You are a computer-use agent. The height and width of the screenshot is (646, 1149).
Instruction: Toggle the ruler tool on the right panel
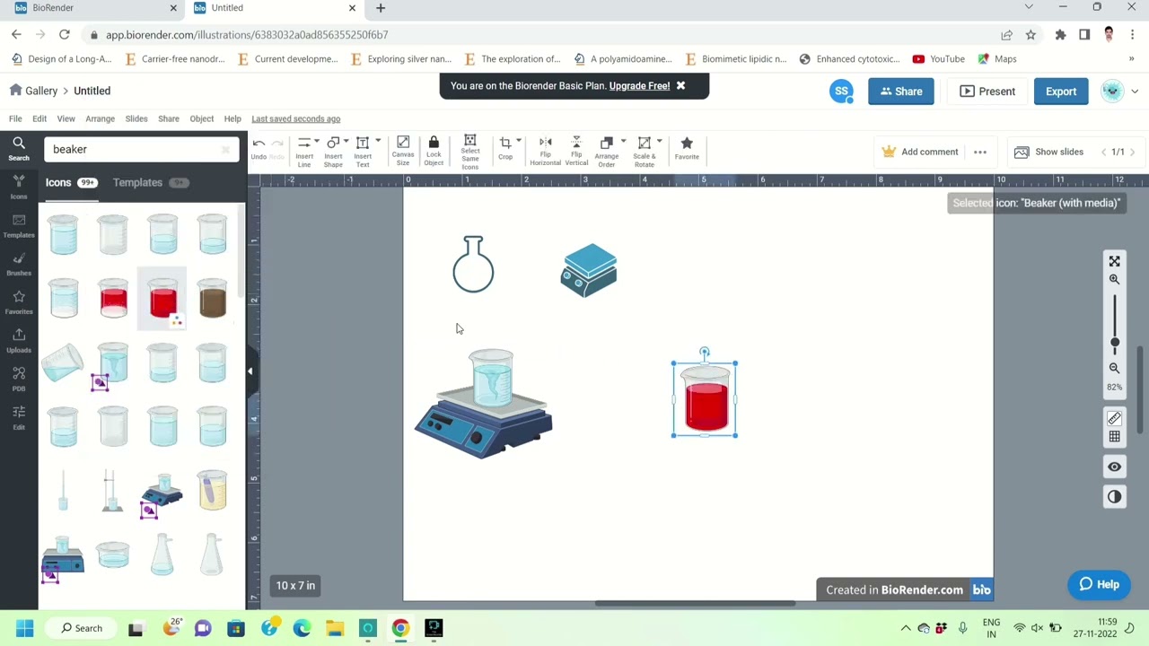click(1114, 418)
